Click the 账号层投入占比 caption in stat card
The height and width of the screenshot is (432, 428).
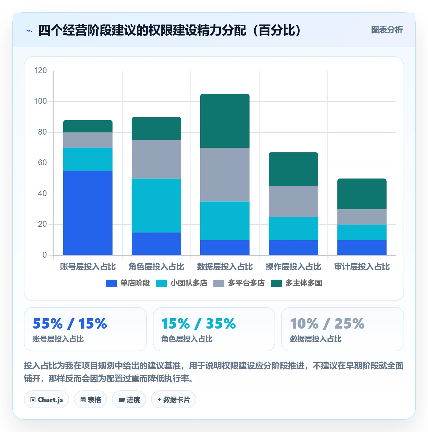(x=58, y=339)
